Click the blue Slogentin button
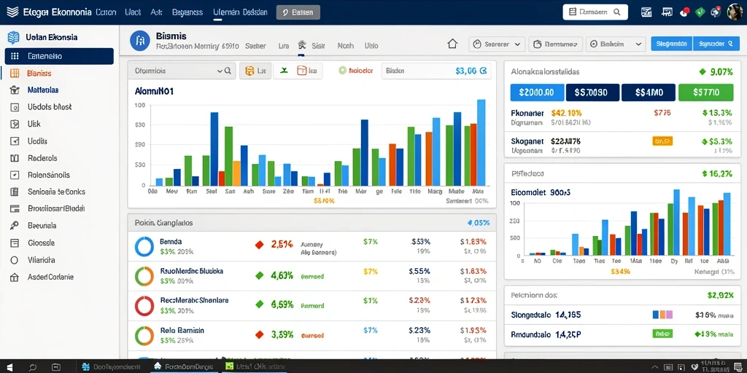Screen dimensions: 747x373 671,44
